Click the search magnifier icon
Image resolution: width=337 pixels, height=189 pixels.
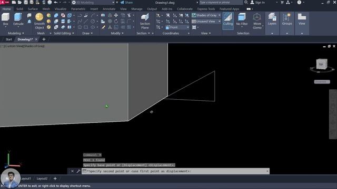tap(246, 2)
